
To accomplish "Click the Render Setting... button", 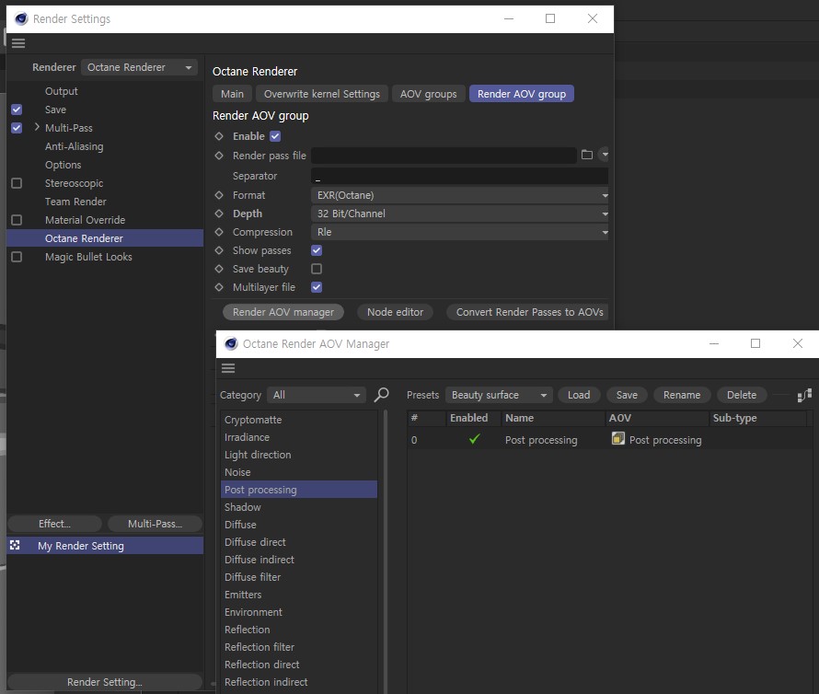I will click(x=105, y=682).
